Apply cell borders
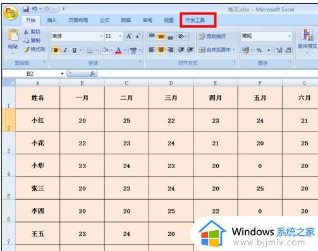The height and width of the screenshot is (251, 318). 90,50
